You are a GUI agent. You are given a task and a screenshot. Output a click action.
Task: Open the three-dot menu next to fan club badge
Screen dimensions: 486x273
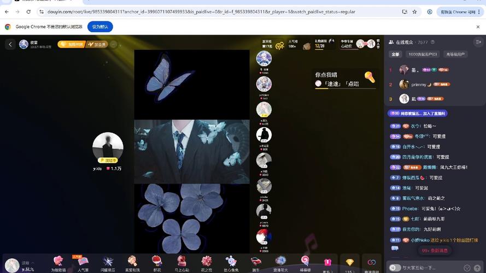coord(114,45)
